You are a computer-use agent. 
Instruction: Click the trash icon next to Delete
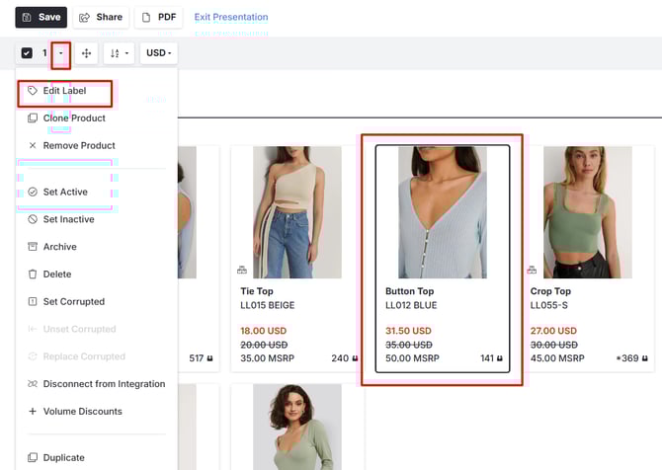[x=33, y=274]
